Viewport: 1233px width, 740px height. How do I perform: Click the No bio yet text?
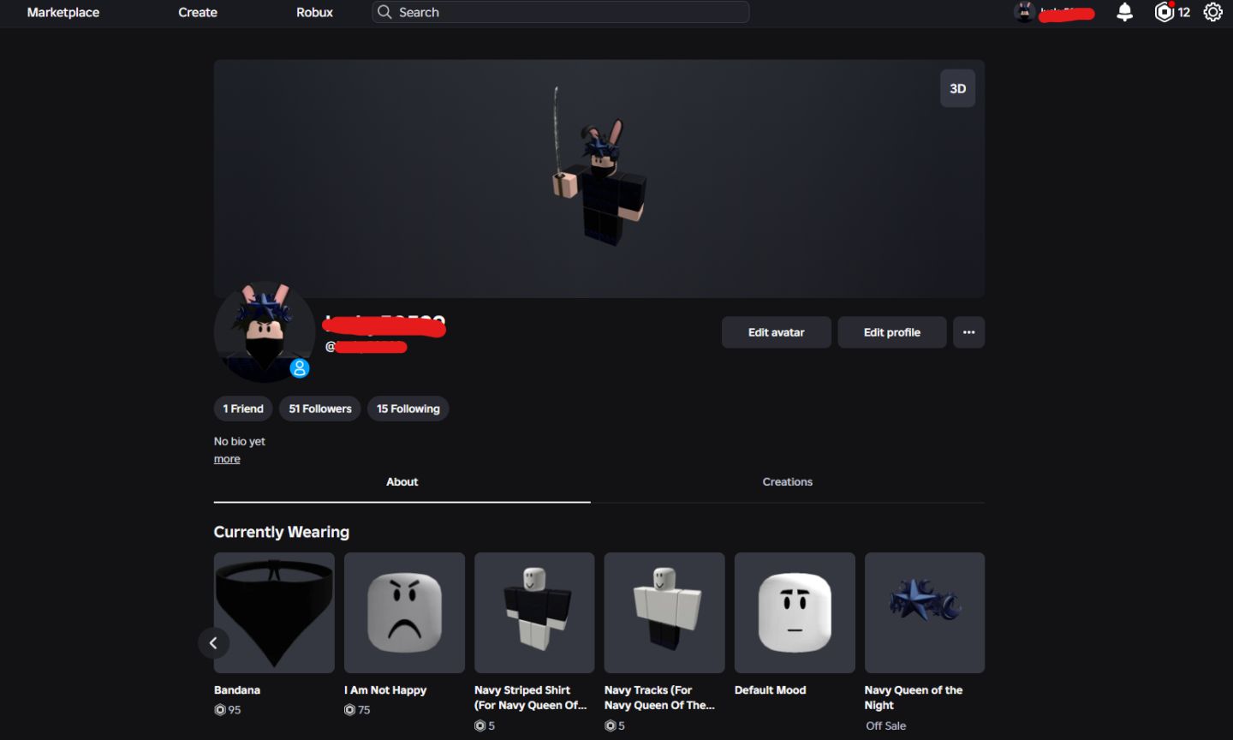[x=240, y=441]
